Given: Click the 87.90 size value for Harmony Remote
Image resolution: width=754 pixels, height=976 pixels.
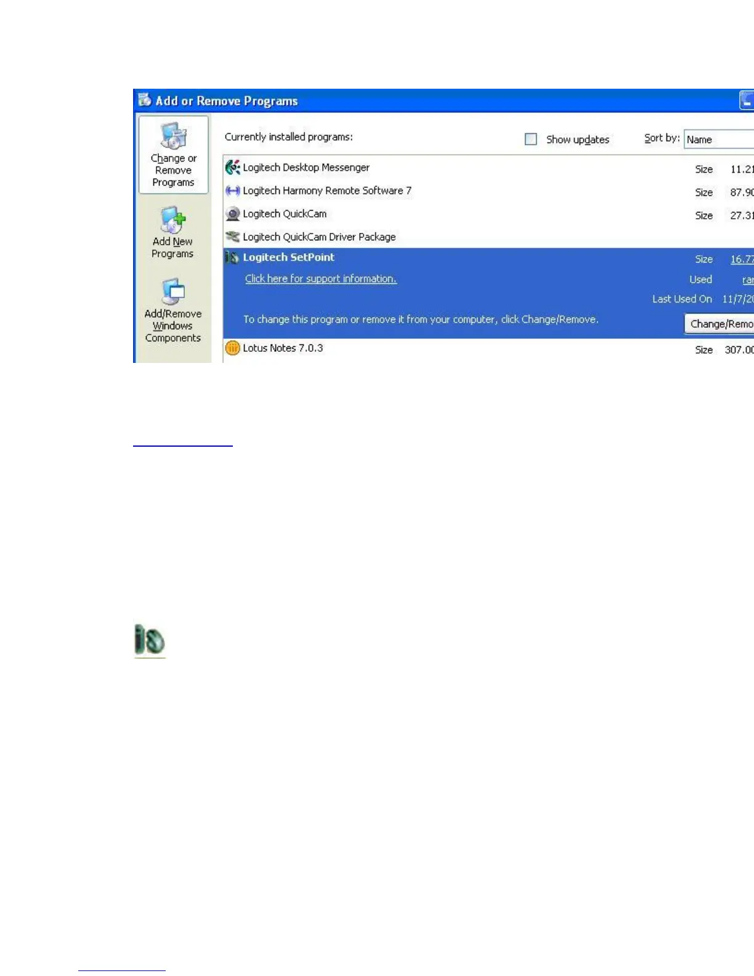Looking at the screenshot, I should pos(742,193).
